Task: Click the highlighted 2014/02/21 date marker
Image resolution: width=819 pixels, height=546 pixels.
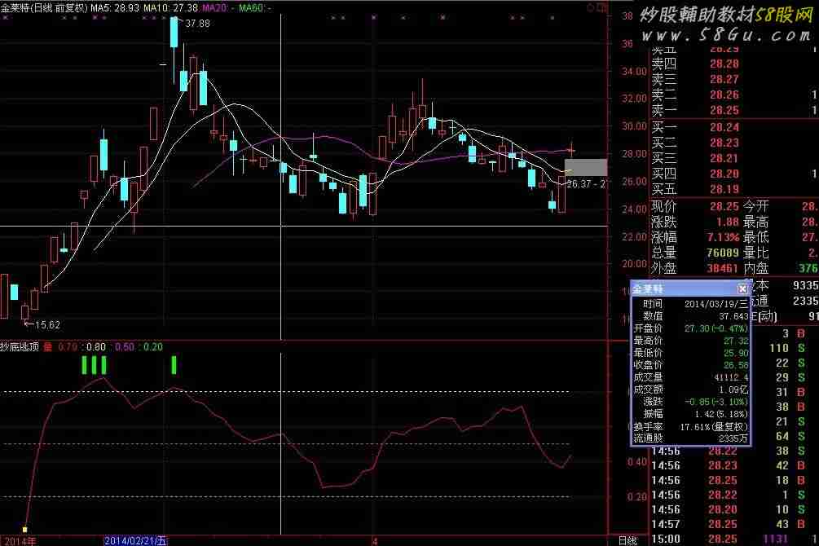Action: click(135, 540)
